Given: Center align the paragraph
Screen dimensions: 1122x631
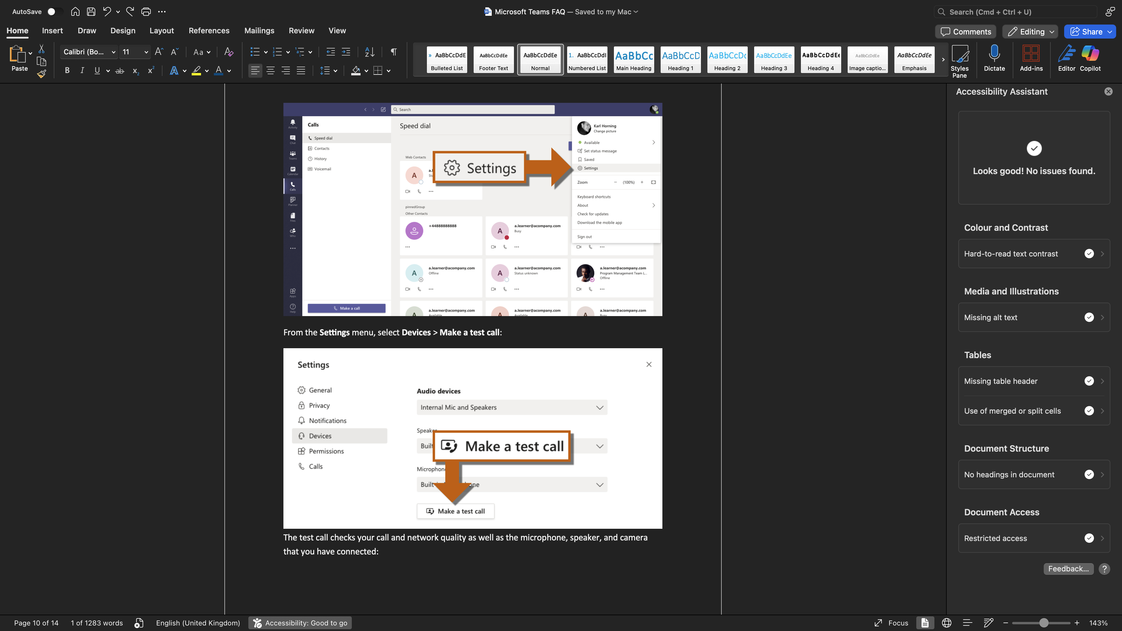Looking at the screenshot, I should tap(271, 70).
